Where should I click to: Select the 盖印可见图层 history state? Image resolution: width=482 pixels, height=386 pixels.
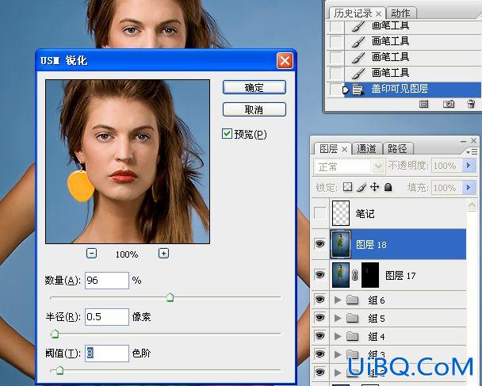point(411,90)
